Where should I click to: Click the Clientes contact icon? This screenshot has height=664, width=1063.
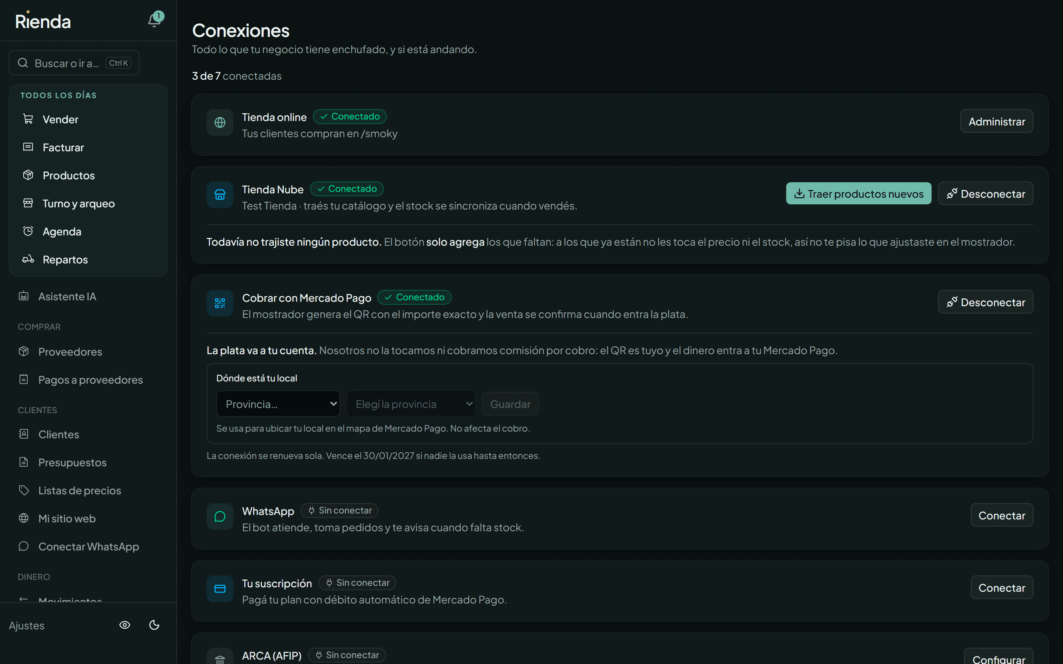point(24,434)
